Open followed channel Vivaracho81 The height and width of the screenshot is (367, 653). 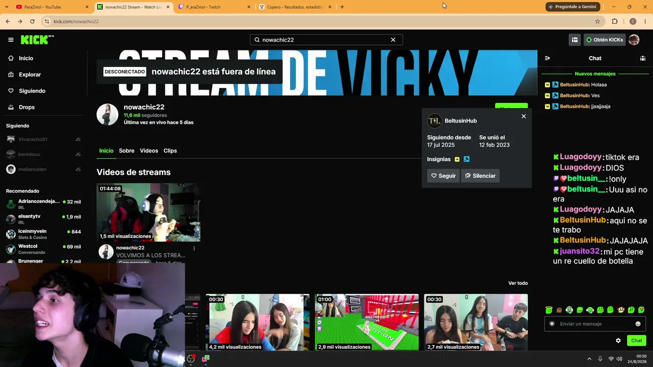pos(43,139)
